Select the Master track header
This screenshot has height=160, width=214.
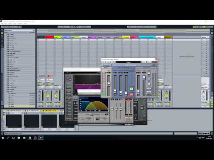[x=205, y=37]
